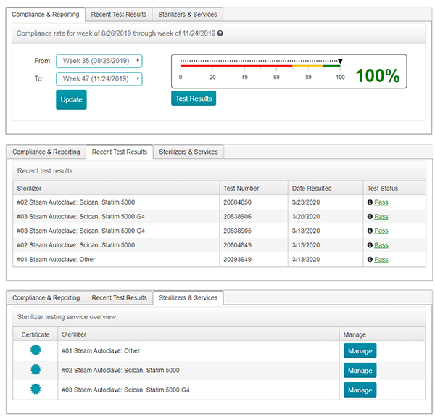Click the Date Resulted column header
The height and width of the screenshot is (420, 435).
pyautogui.click(x=311, y=189)
